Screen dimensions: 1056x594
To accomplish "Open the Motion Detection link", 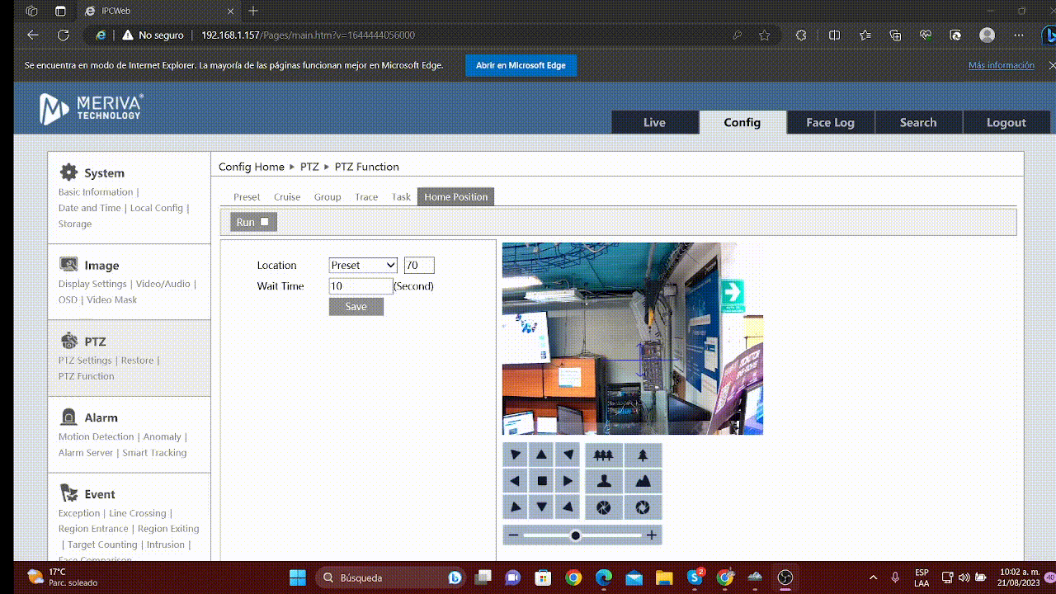I will pyautogui.click(x=96, y=436).
